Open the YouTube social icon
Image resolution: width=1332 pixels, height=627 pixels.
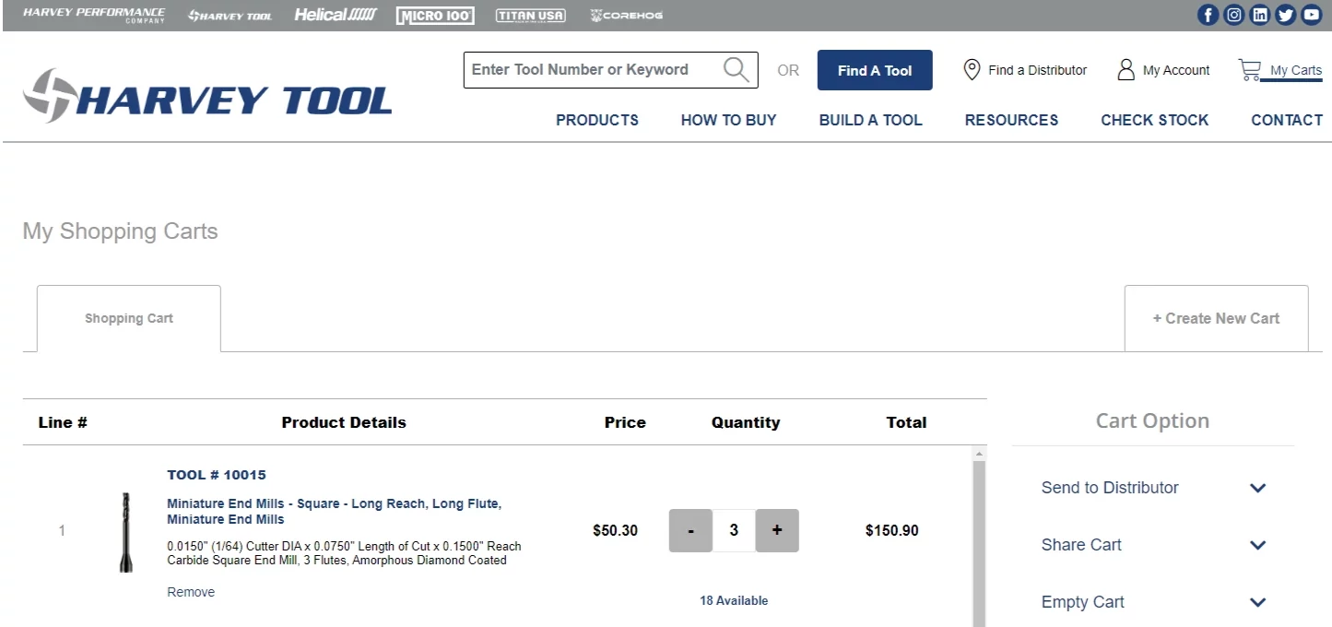pyautogui.click(x=1311, y=15)
